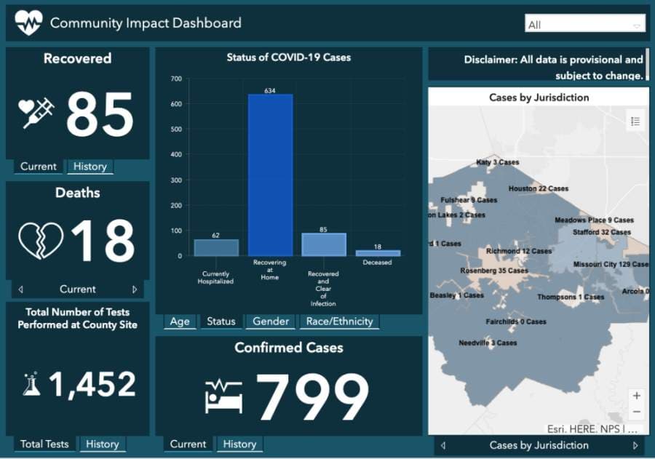
Task: Open the Race/Ethnicity chart tab
Action: click(x=339, y=322)
